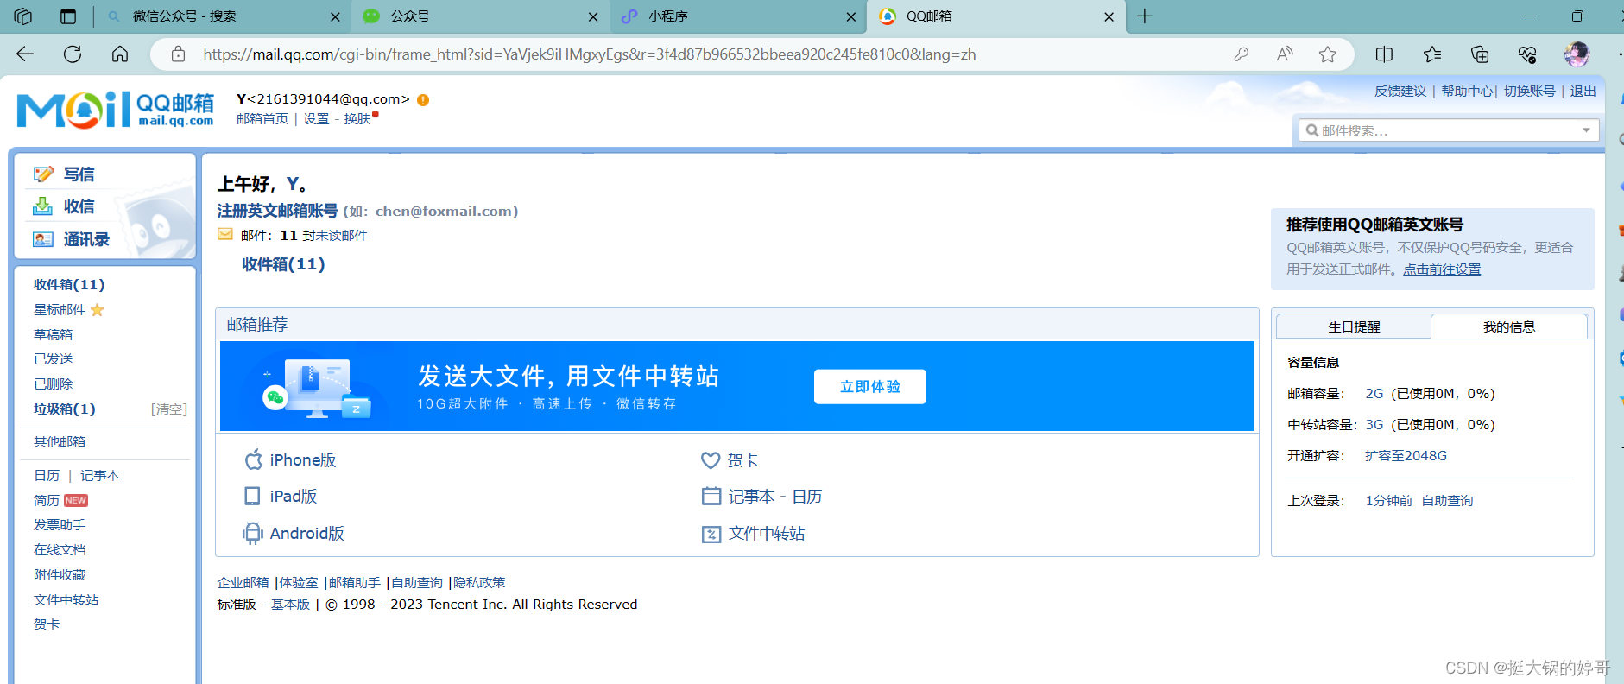Open 发票助手 in sidebar
This screenshot has height=684, width=1624.
point(60,524)
